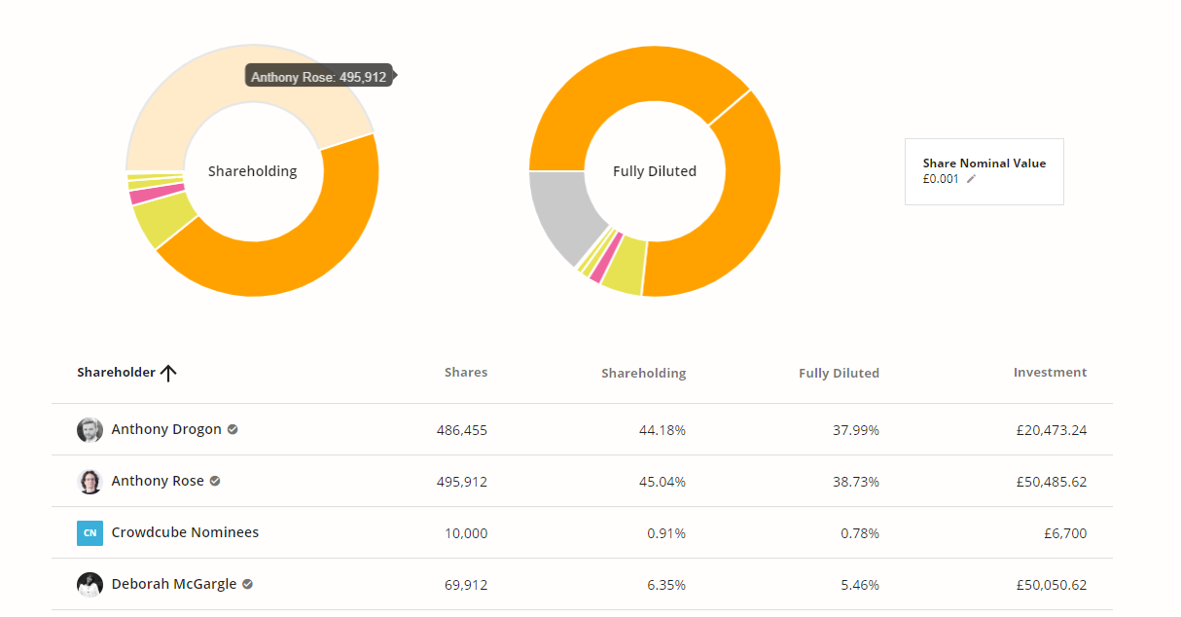1181x617 pixels.
Task: Click the Shareholder column header text
Action: [x=116, y=372]
